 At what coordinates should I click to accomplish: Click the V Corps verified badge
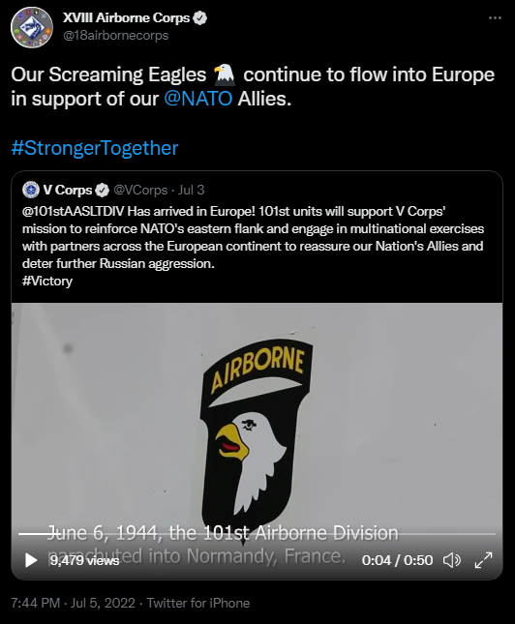point(103,191)
